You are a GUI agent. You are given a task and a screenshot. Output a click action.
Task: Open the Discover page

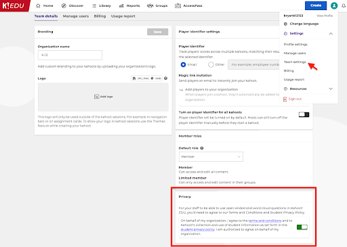coord(73,5)
